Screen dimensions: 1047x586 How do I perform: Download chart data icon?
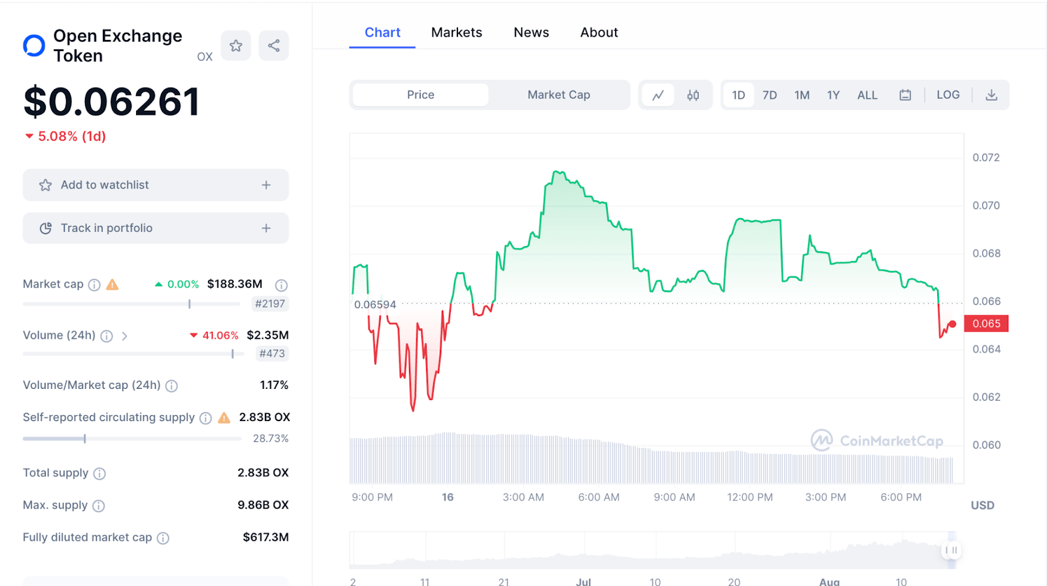(991, 95)
